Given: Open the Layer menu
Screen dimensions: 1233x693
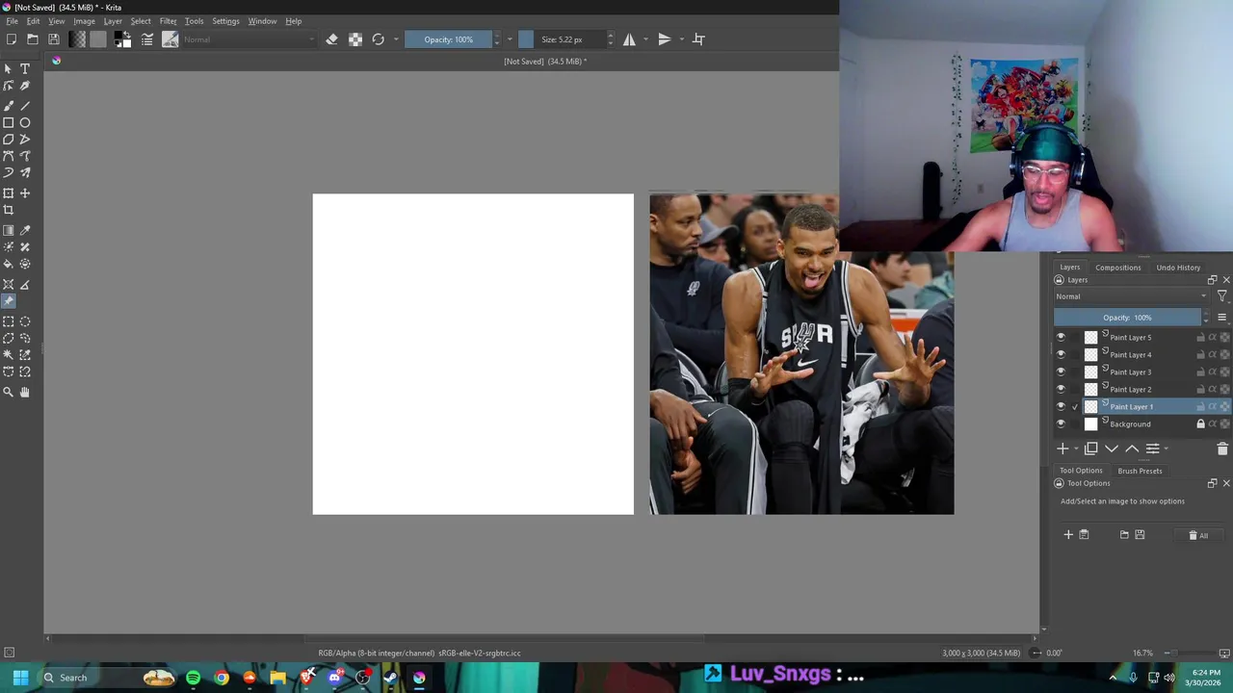Looking at the screenshot, I should (113, 21).
